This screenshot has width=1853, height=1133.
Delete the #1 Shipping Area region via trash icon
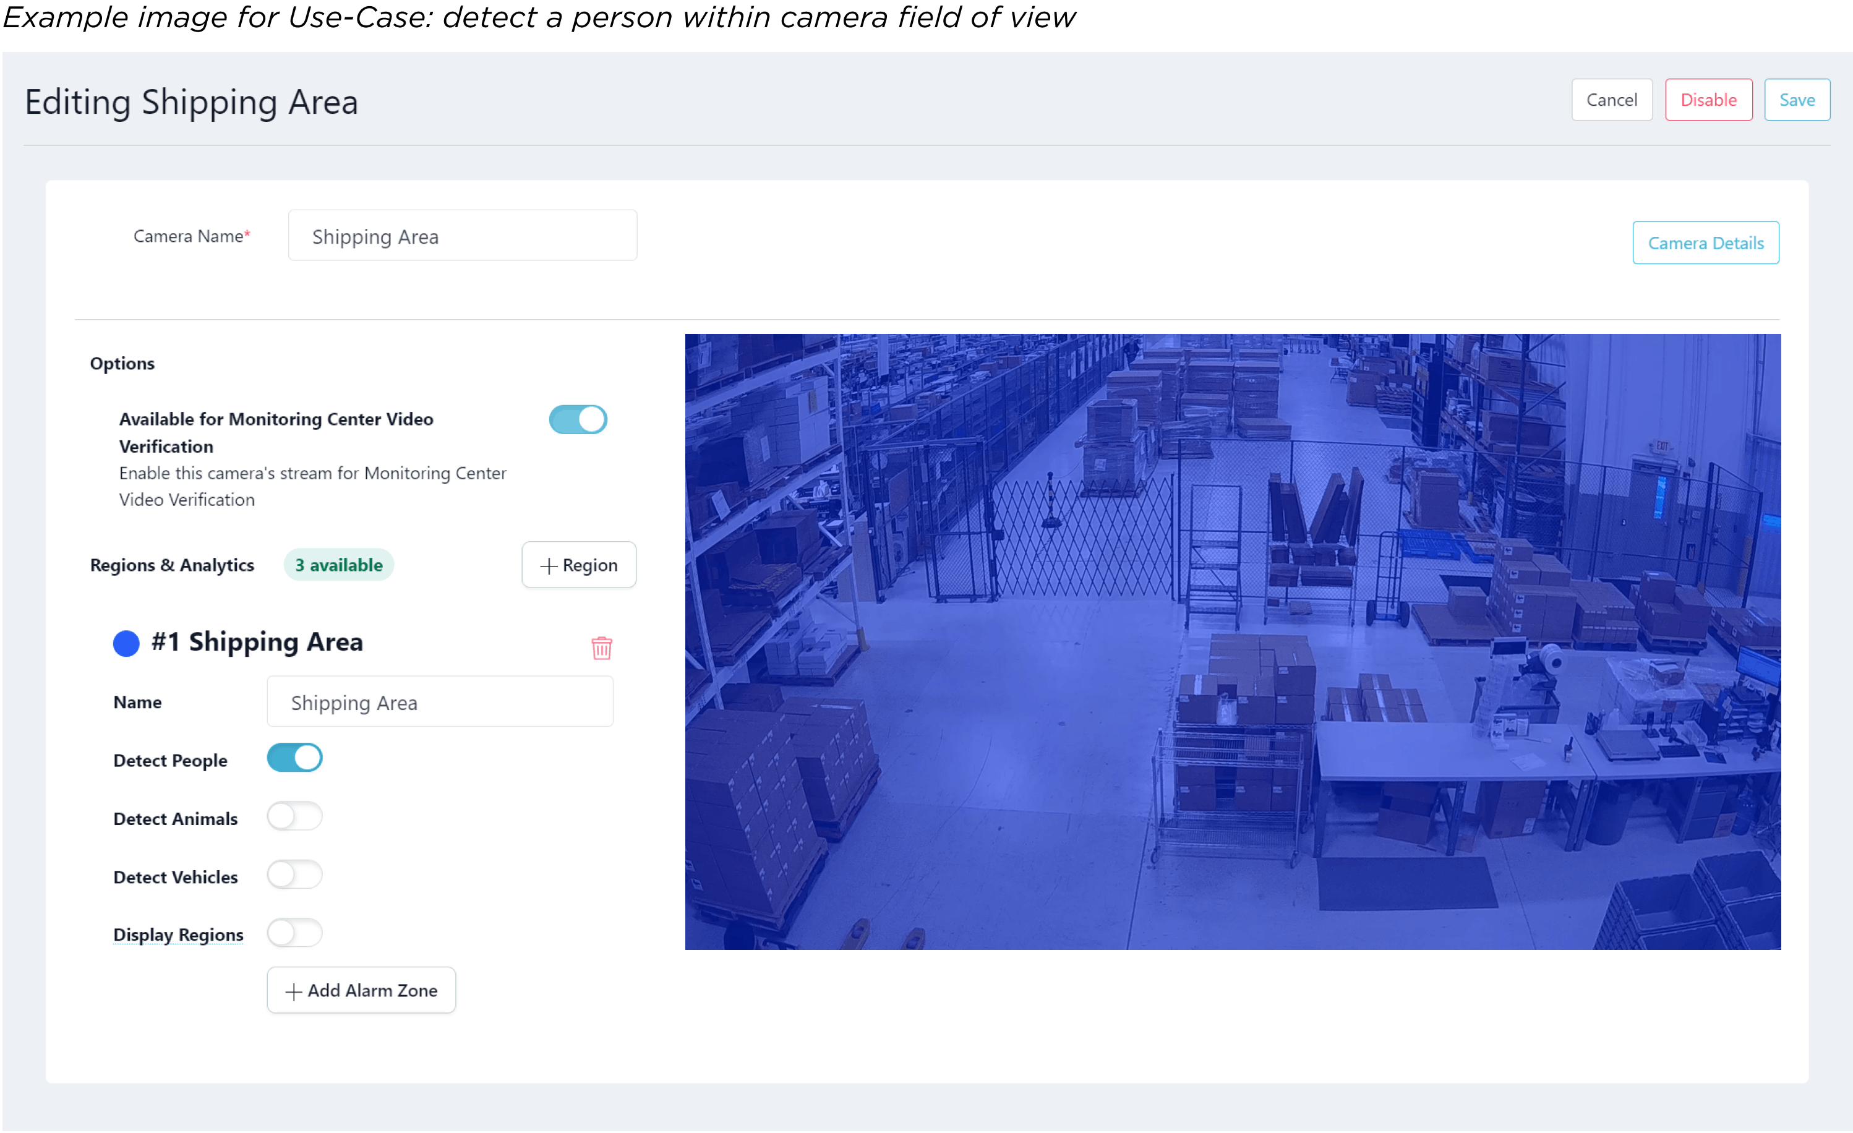[x=601, y=648]
